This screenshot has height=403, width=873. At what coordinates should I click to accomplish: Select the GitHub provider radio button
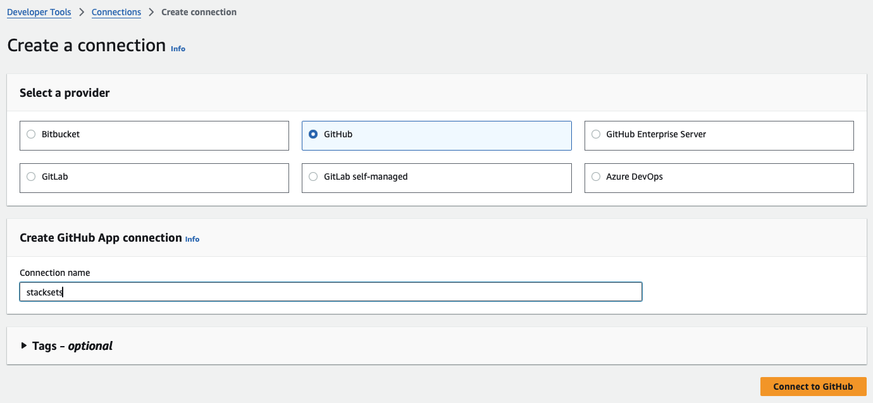[313, 134]
